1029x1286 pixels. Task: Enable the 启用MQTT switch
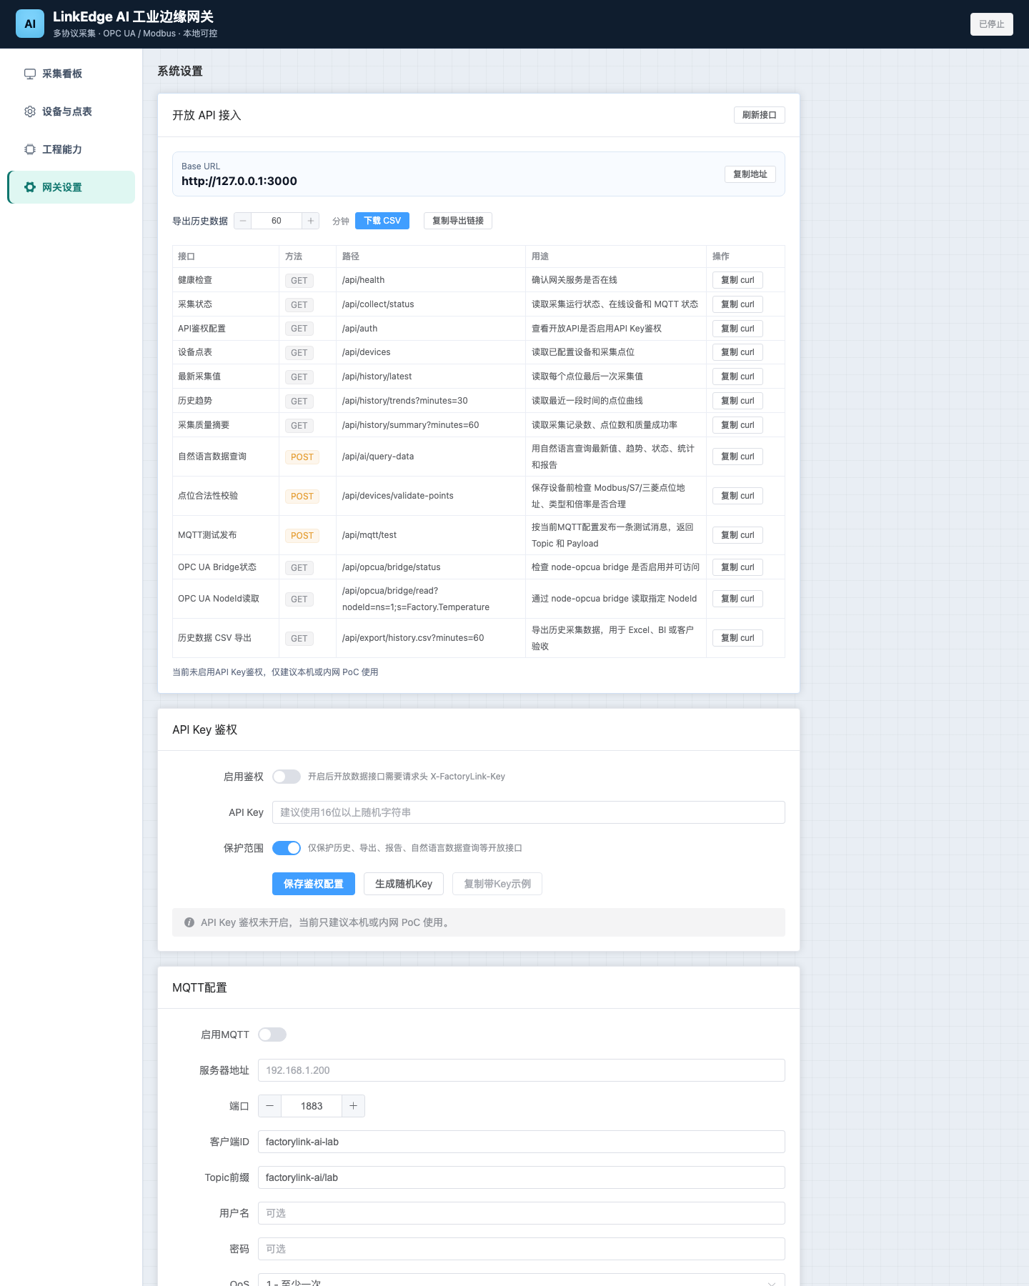tap(272, 1035)
